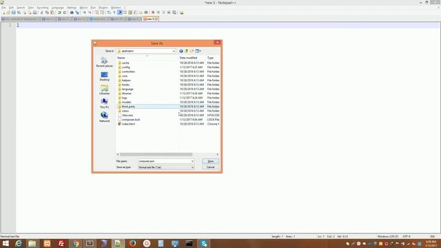Open Recent places in the Save As sidebar
The image size is (441, 248).
104,62
